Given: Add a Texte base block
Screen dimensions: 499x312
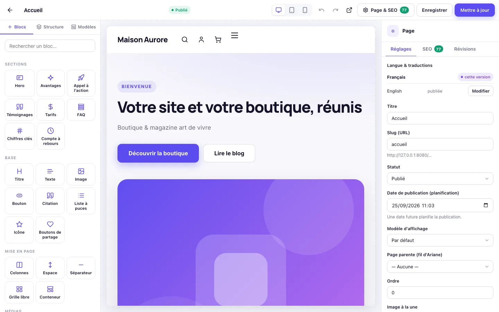Looking at the screenshot, I should pos(50,174).
